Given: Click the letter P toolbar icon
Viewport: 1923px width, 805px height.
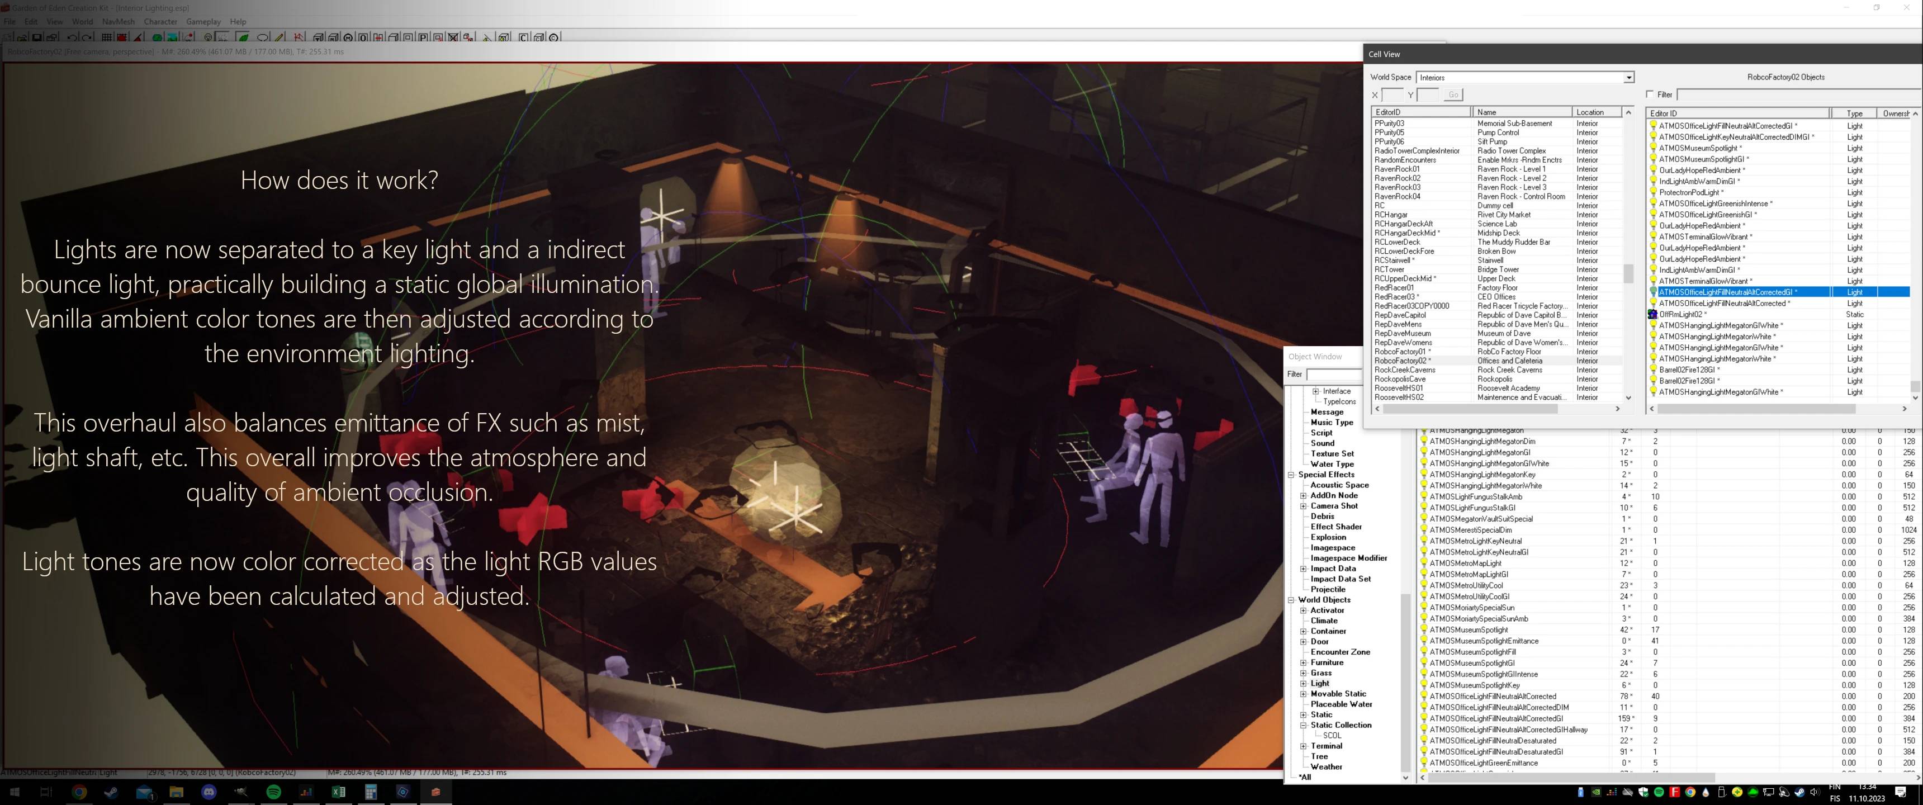Looking at the screenshot, I should [x=423, y=38].
